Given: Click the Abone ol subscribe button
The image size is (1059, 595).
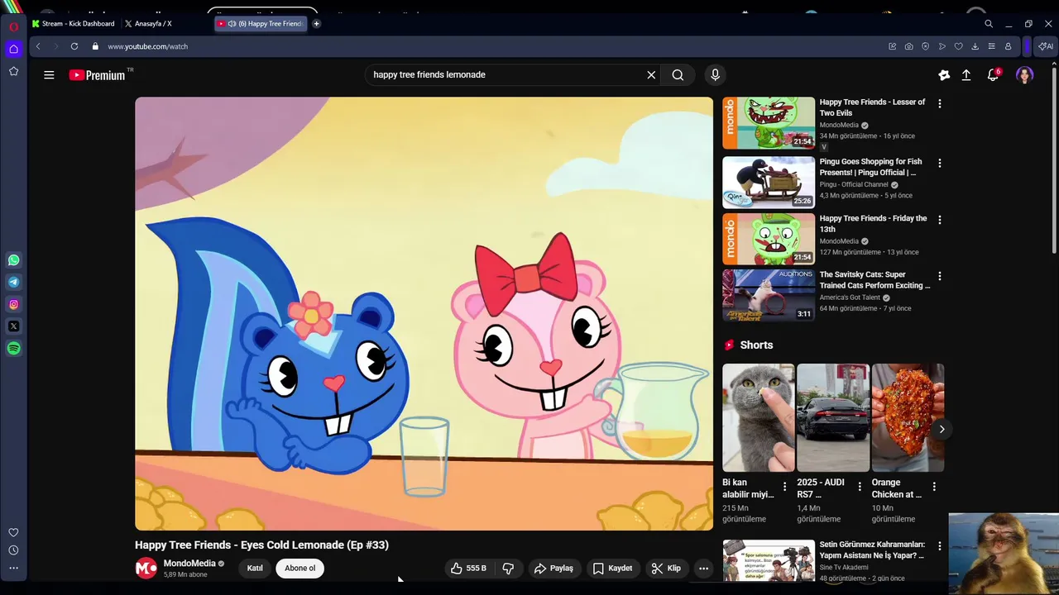Looking at the screenshot, I should (x=299, y=569).
